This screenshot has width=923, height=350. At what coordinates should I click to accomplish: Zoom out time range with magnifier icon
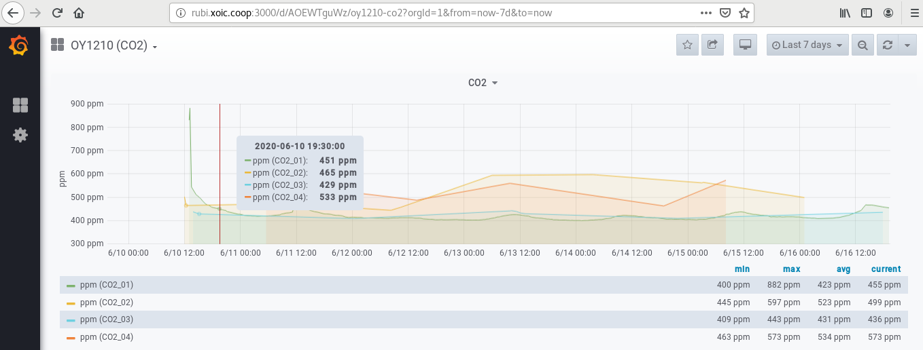coord(863,45)
